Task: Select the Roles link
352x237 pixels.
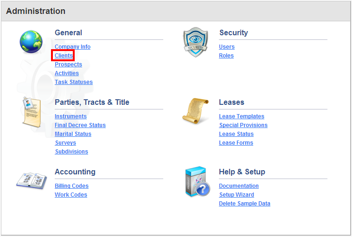Action: tap(226, 56)
